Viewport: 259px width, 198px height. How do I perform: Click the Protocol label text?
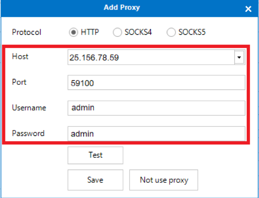click(26, 32)
